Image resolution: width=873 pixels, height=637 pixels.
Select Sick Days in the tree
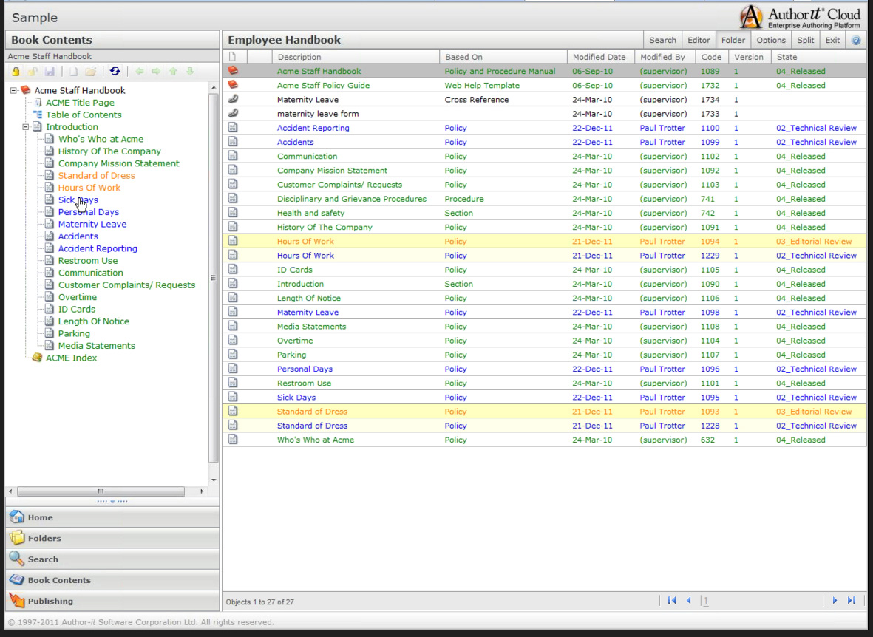[x=78, y=200]
